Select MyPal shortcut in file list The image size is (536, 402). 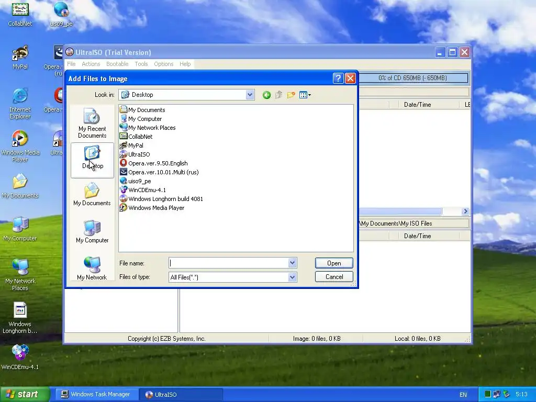(131, 146)
